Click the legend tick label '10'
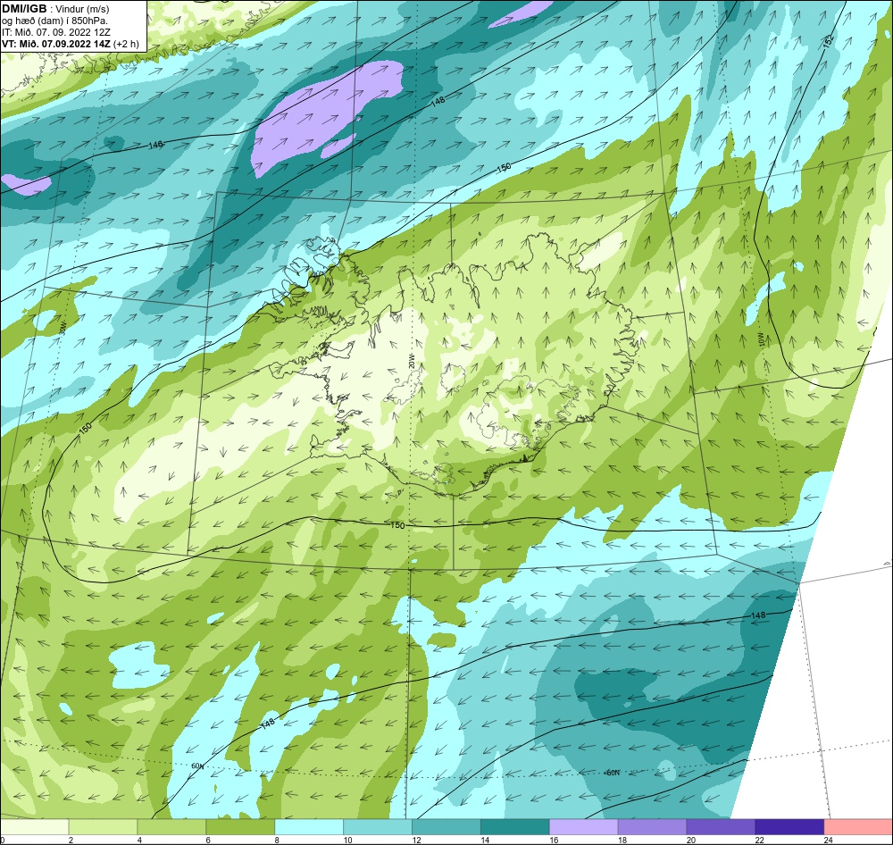This screenshot has height=845, width=893. 347,840
